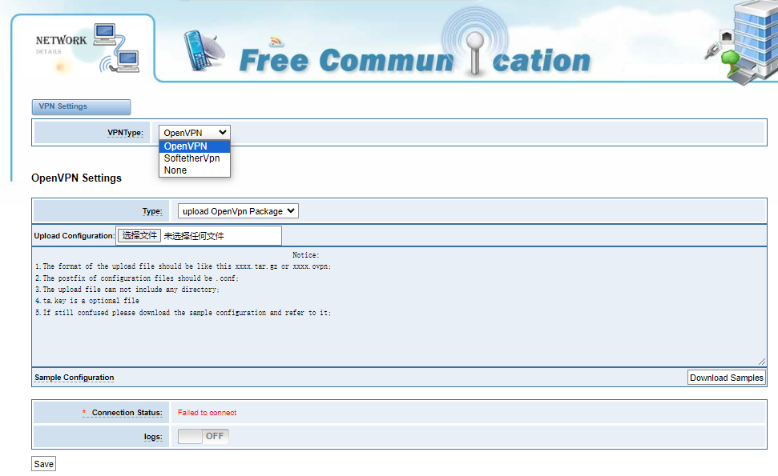Click the VPNType label
The width and height of the screenshot is (778, 476).
click(x=125, y=133)
